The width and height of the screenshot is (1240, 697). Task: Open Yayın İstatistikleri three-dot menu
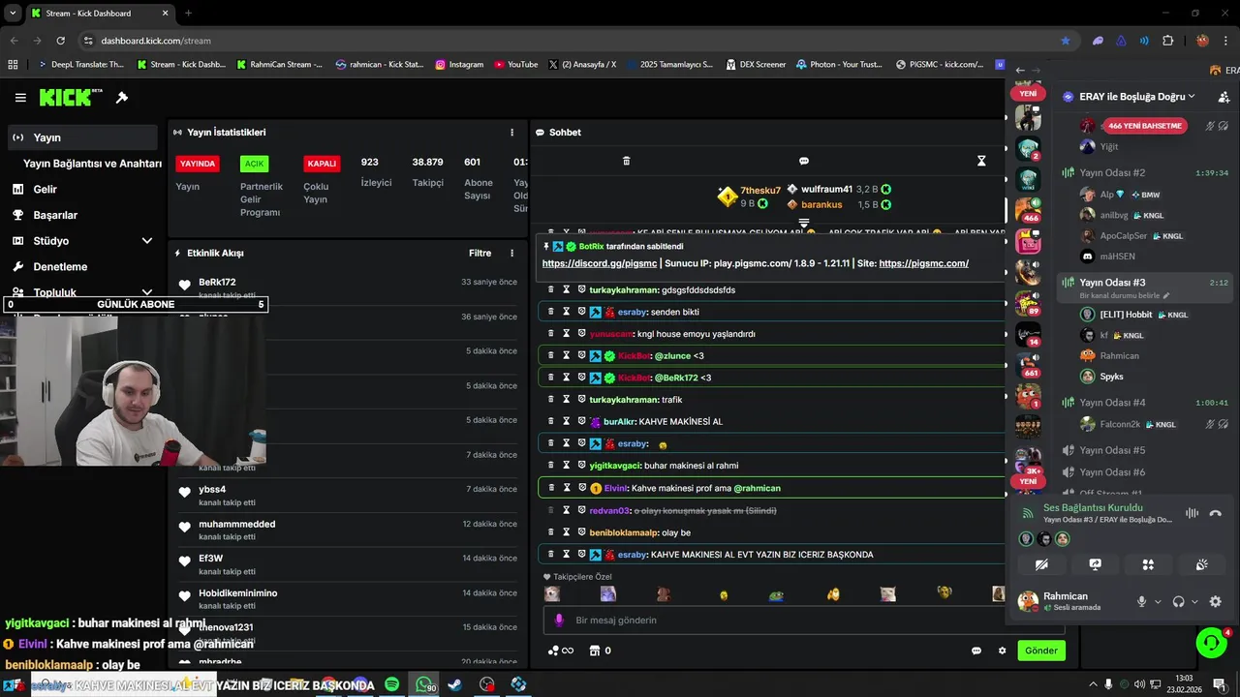click(512, 133)
